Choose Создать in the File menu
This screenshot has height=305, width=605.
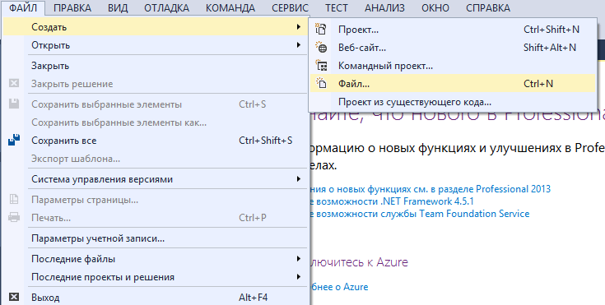(x=156, y=27)
